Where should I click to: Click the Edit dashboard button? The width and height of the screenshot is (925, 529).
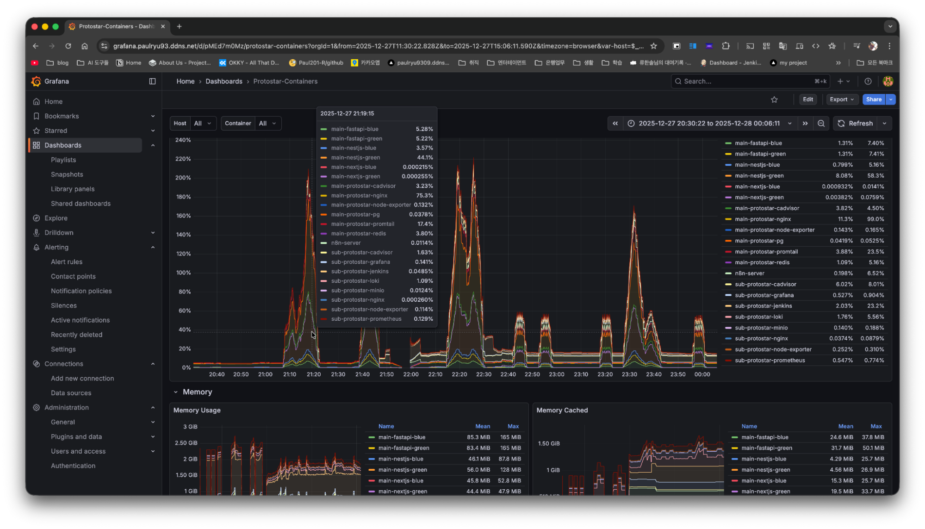pyautogui.click(x=808, y=100)
